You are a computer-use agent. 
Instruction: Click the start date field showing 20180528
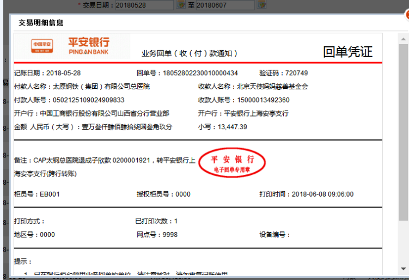144,5
